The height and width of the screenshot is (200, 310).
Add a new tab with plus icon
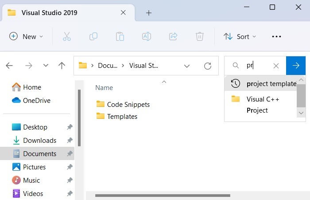coord(149,13)
